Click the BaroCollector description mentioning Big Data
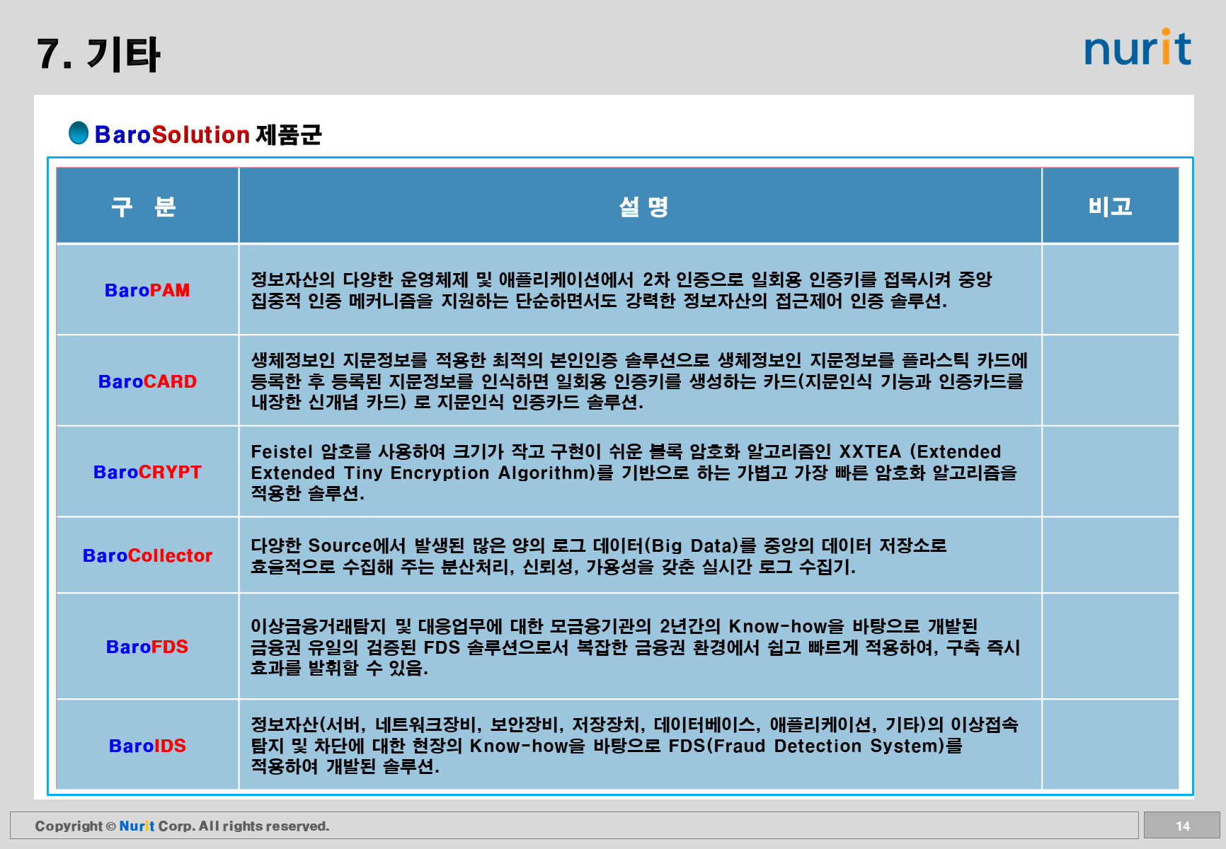This screenshot has width=1226, height=849. click(598, 556)
